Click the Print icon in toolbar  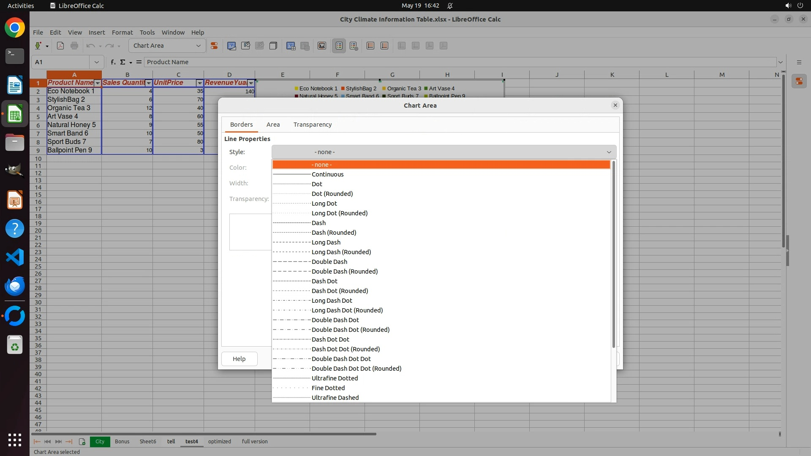[x=74, y=46]
